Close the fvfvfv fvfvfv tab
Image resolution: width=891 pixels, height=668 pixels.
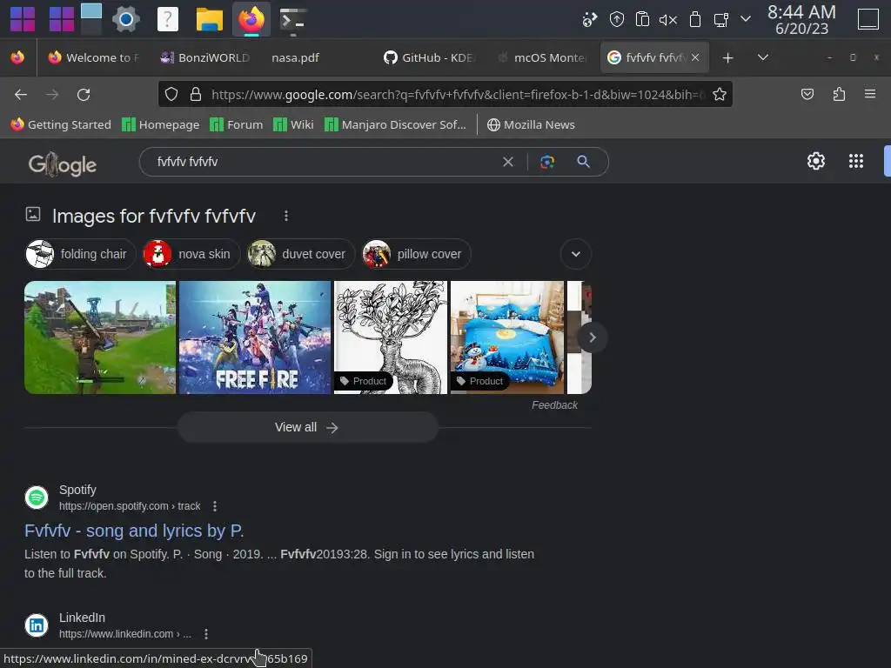coord(695,57)
